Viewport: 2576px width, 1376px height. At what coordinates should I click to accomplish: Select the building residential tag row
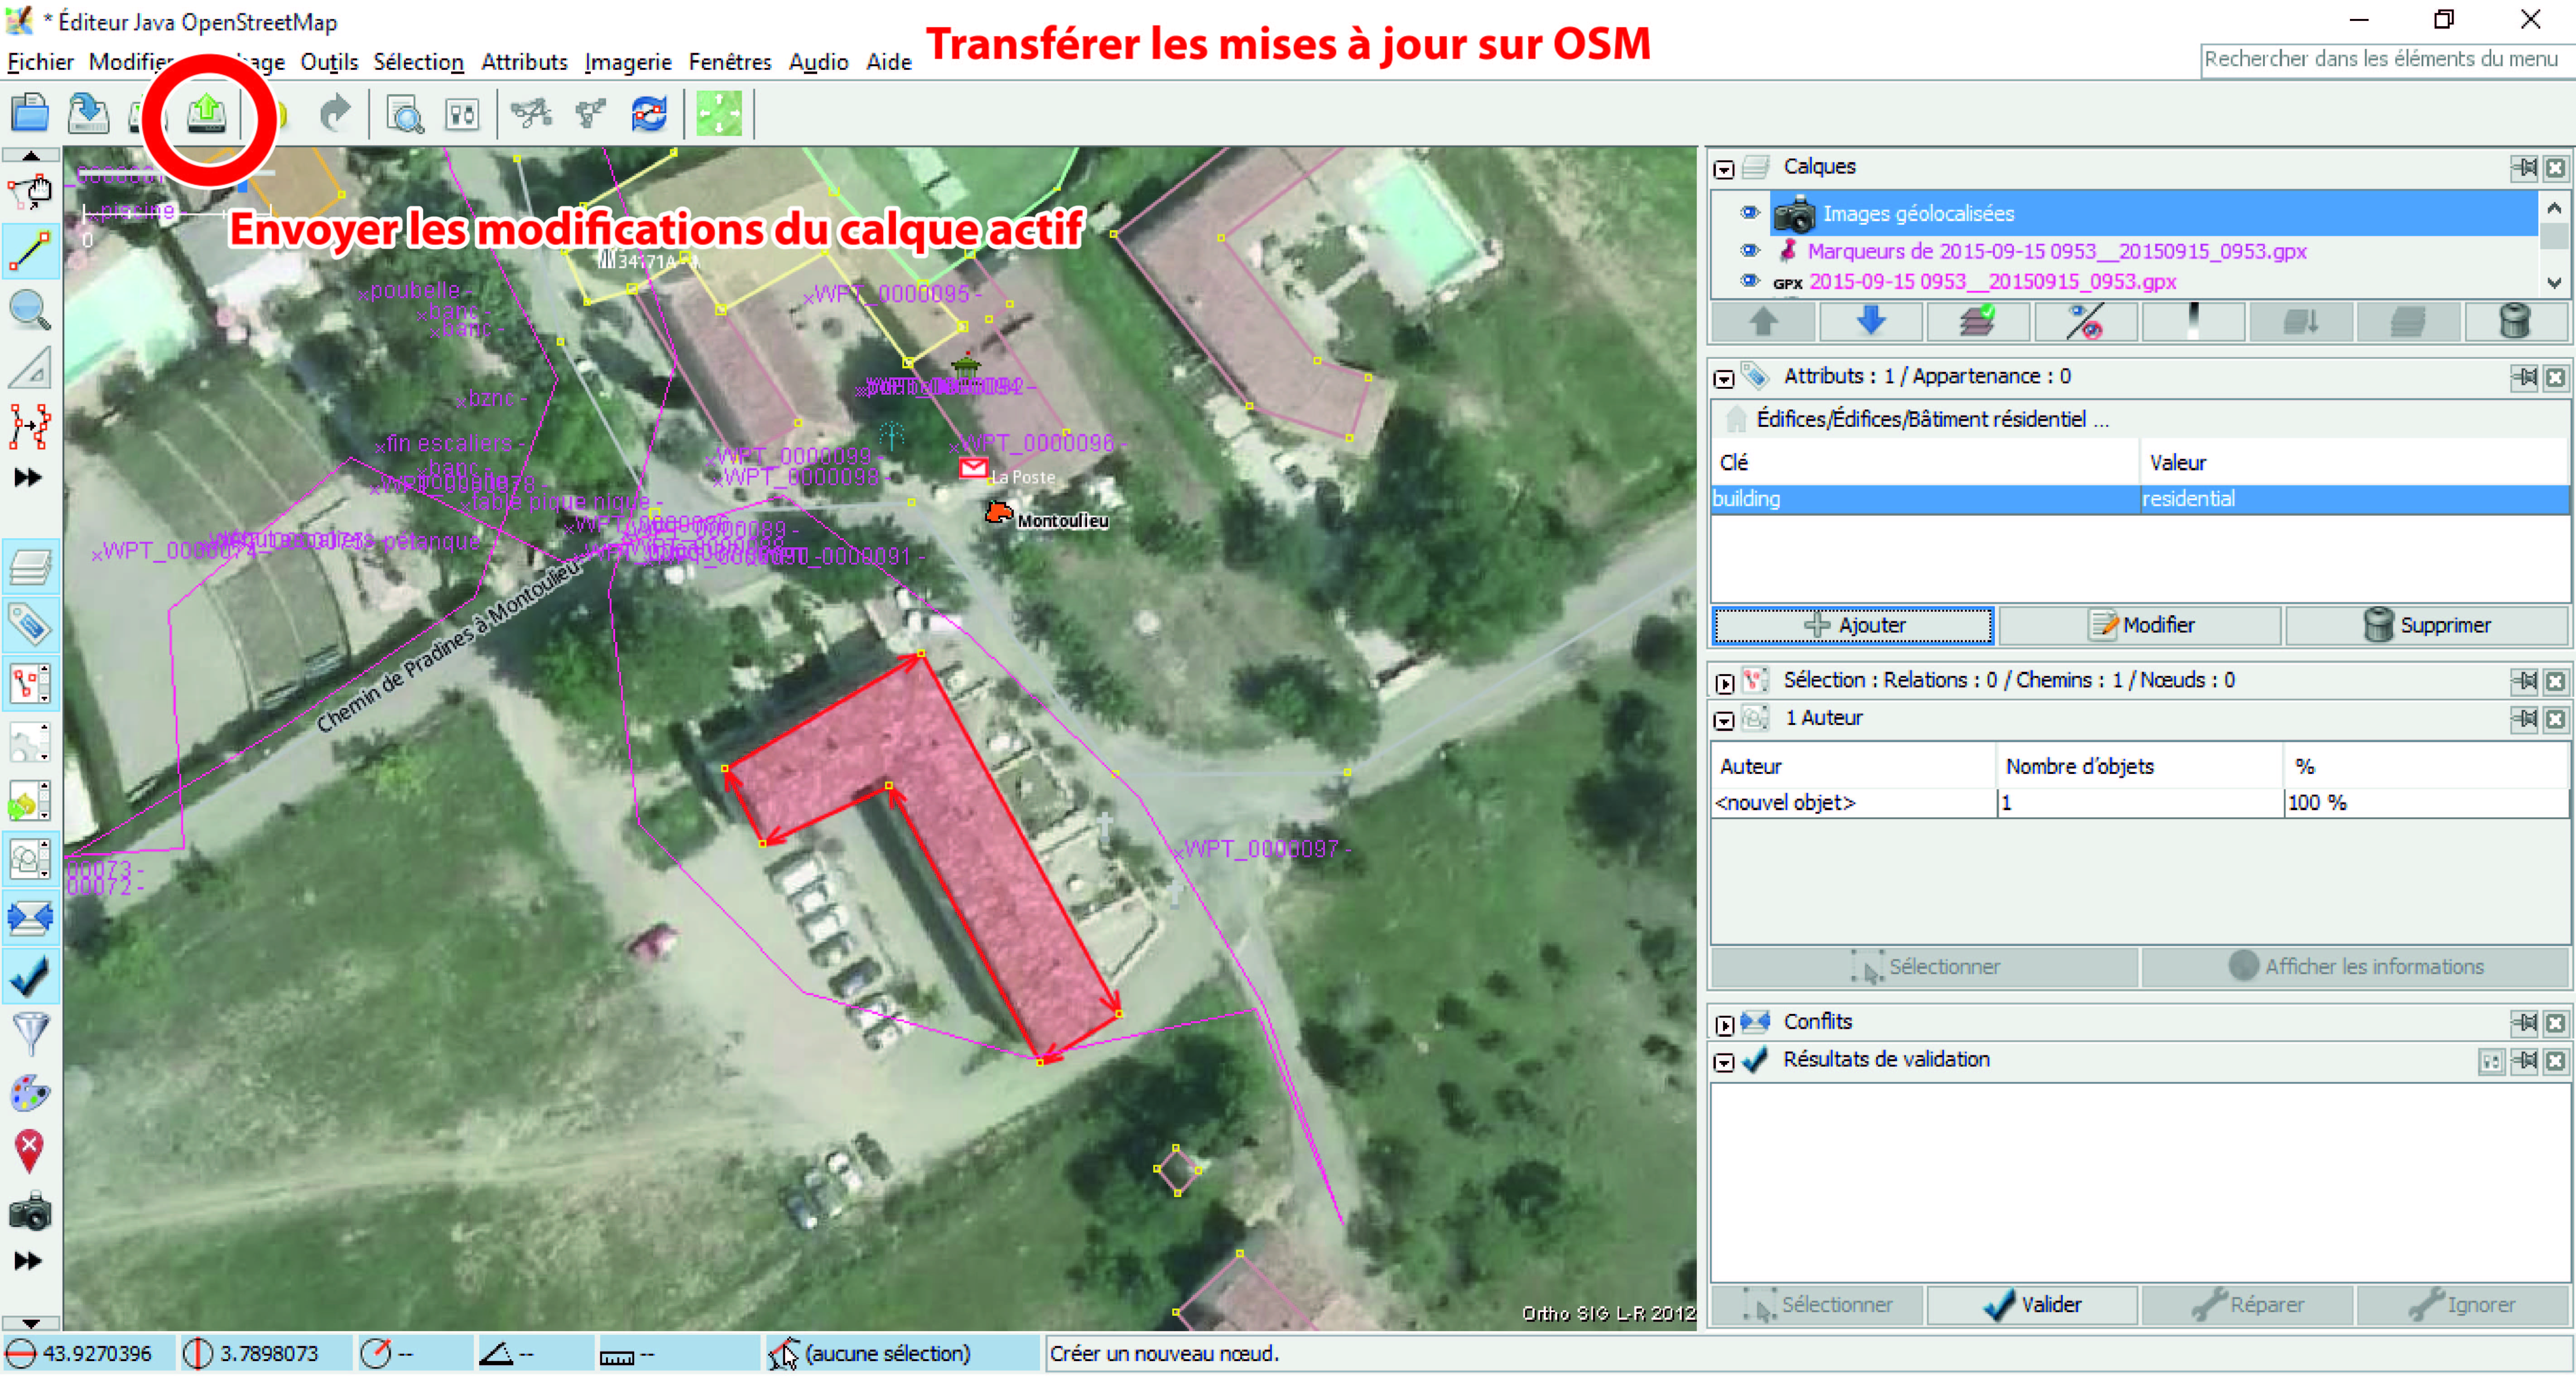[2140, 498]
